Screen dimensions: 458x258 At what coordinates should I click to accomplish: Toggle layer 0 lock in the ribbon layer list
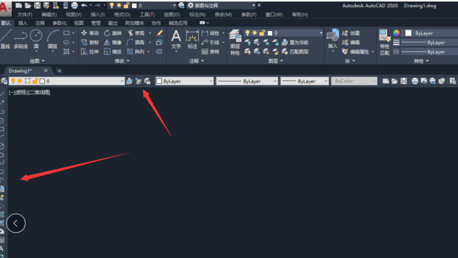(262, 33)
